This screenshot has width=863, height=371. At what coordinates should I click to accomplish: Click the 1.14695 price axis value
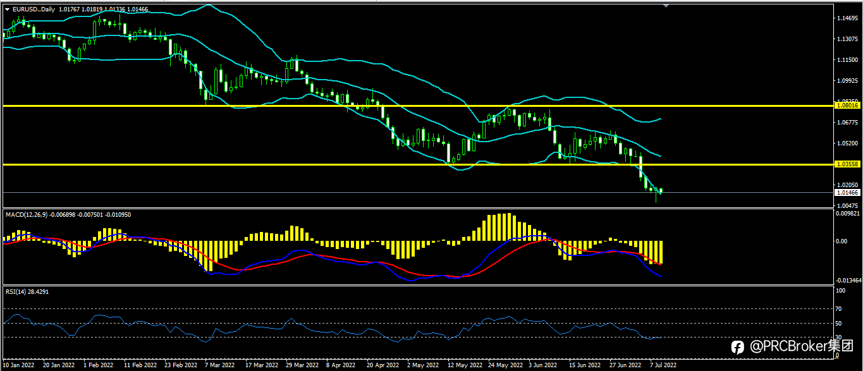click(847, 18)
